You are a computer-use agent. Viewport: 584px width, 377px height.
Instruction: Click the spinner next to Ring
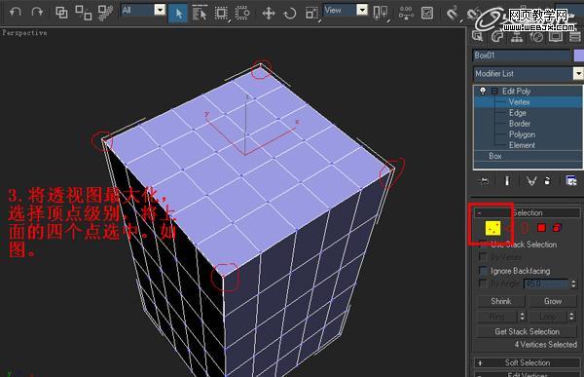(522, 317)
